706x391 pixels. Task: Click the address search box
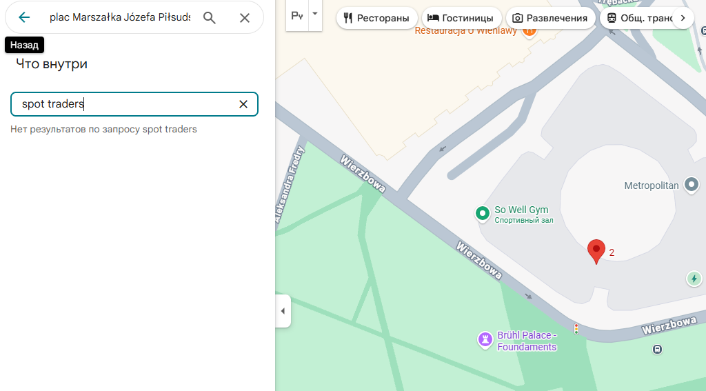pyautogui.click(x=119, y=17)
